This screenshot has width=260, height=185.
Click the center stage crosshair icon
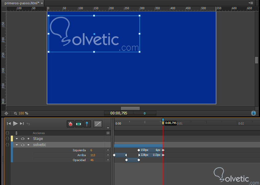6,113
